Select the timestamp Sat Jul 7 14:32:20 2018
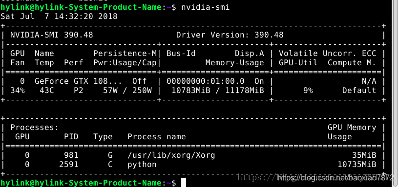 [x=59, y=17]
